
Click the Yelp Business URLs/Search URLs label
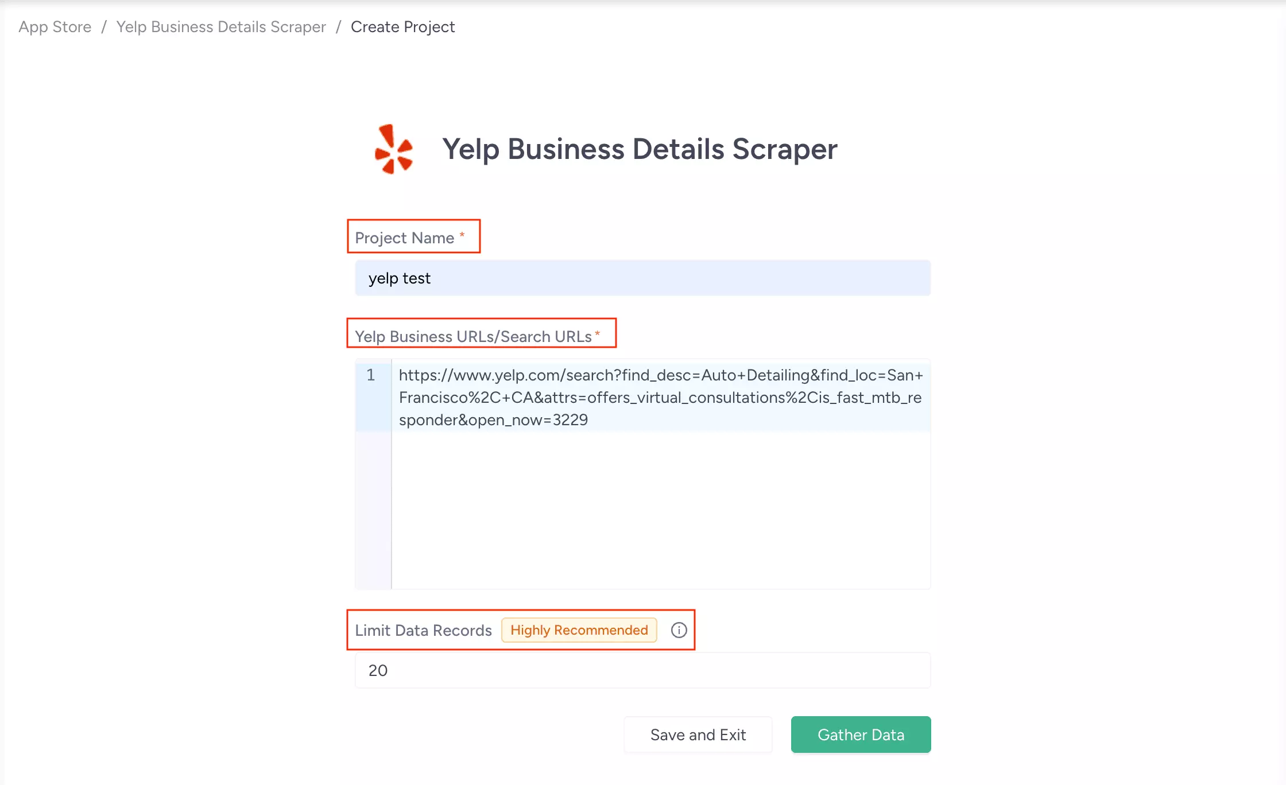click(473, 336)
